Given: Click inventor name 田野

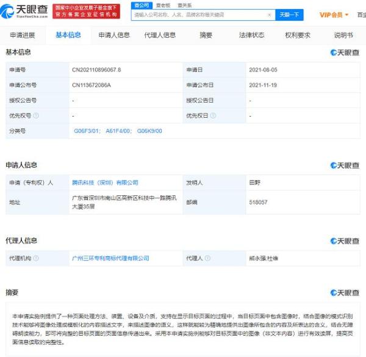Looking at the screenshot, I should pyautogui.click(x=254, y=182).
